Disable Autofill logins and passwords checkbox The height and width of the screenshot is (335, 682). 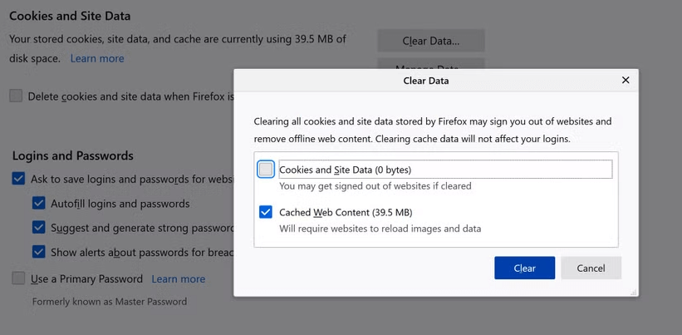pyautogui.click(x=38, y=203)
